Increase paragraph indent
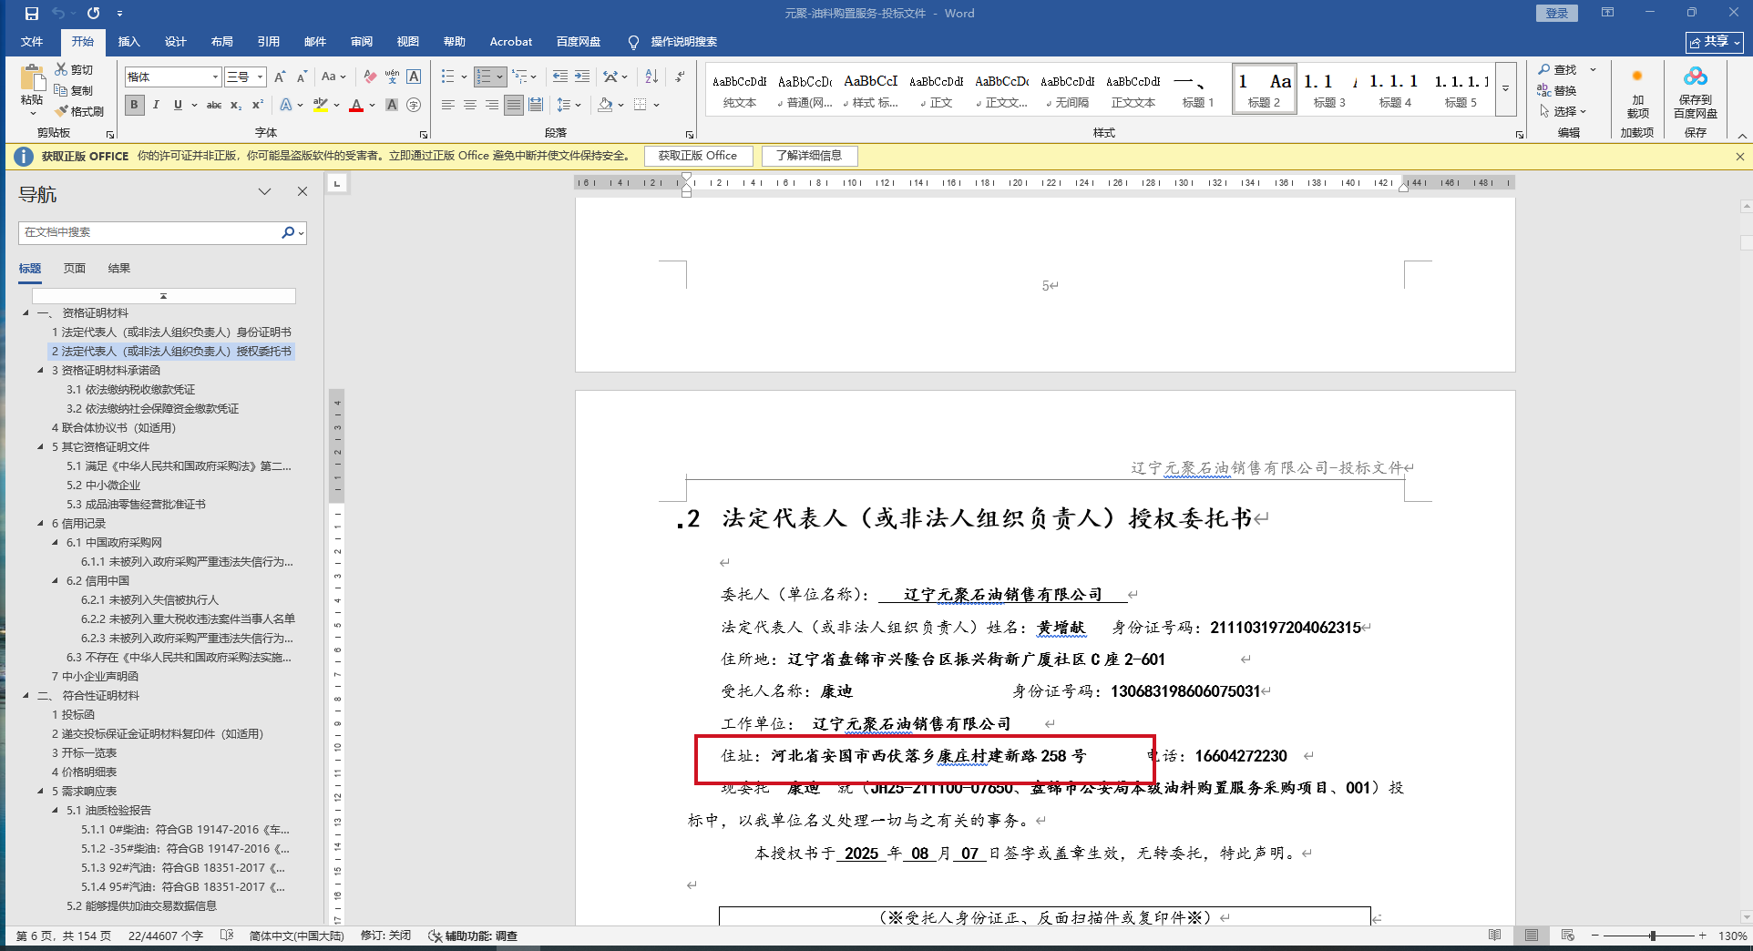Screen dimensions: 1753x951 [582, 77]
